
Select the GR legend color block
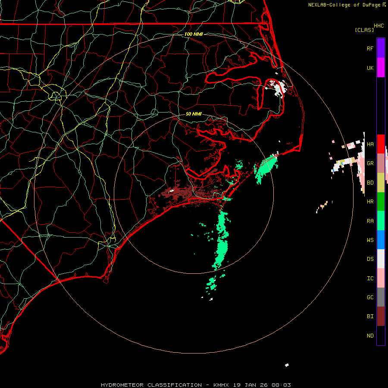coord(381,163)
